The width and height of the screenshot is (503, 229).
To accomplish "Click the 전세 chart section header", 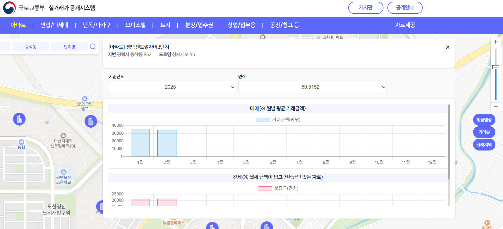I will 278,177.
